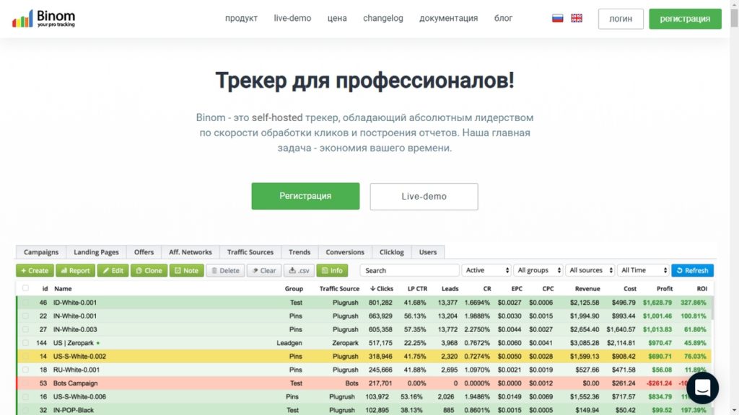Refresh the campaigns table

pos(692,271)
